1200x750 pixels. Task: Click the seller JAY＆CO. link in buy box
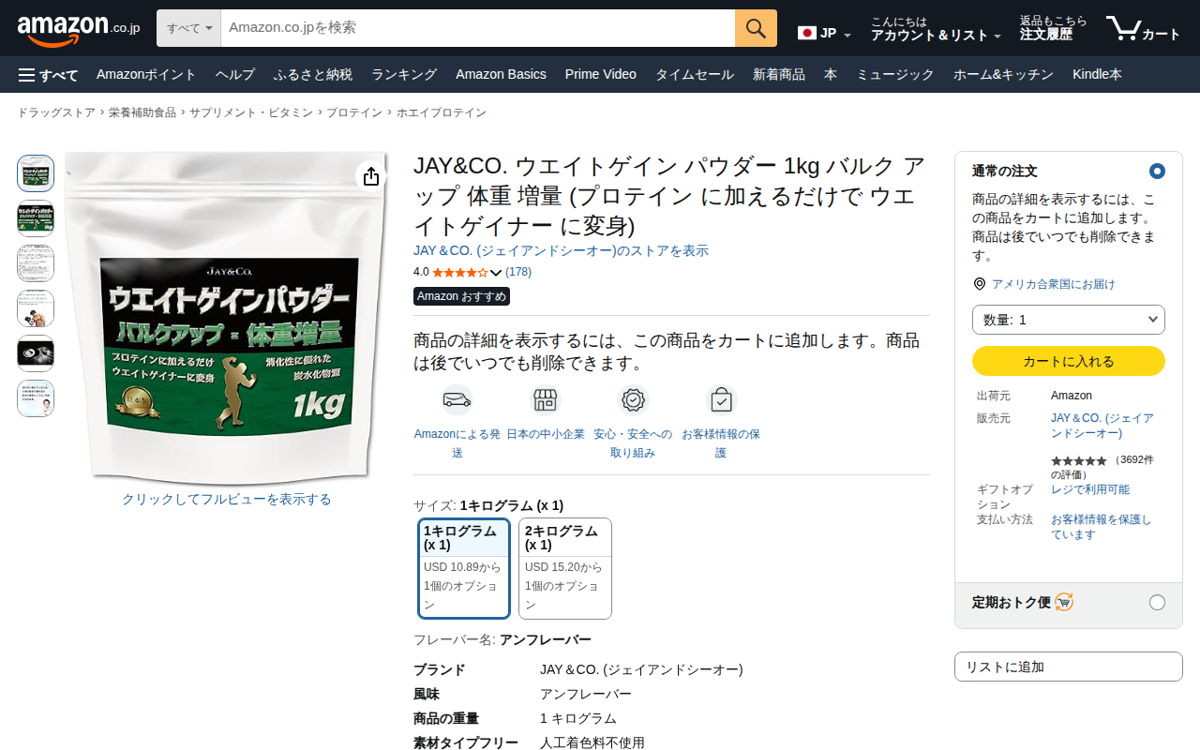pyautogui.click(x=1102, y=426)
